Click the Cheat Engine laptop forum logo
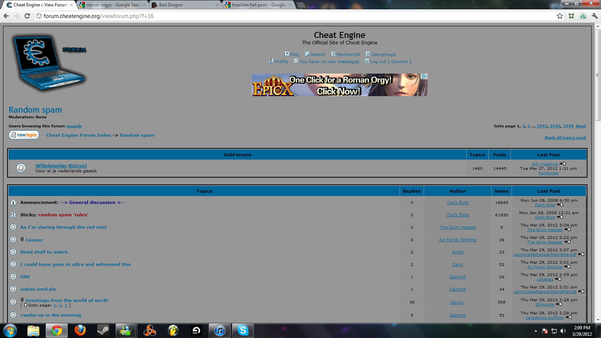The width and height of the screenshot is (601, 338). tap(50, 63)
